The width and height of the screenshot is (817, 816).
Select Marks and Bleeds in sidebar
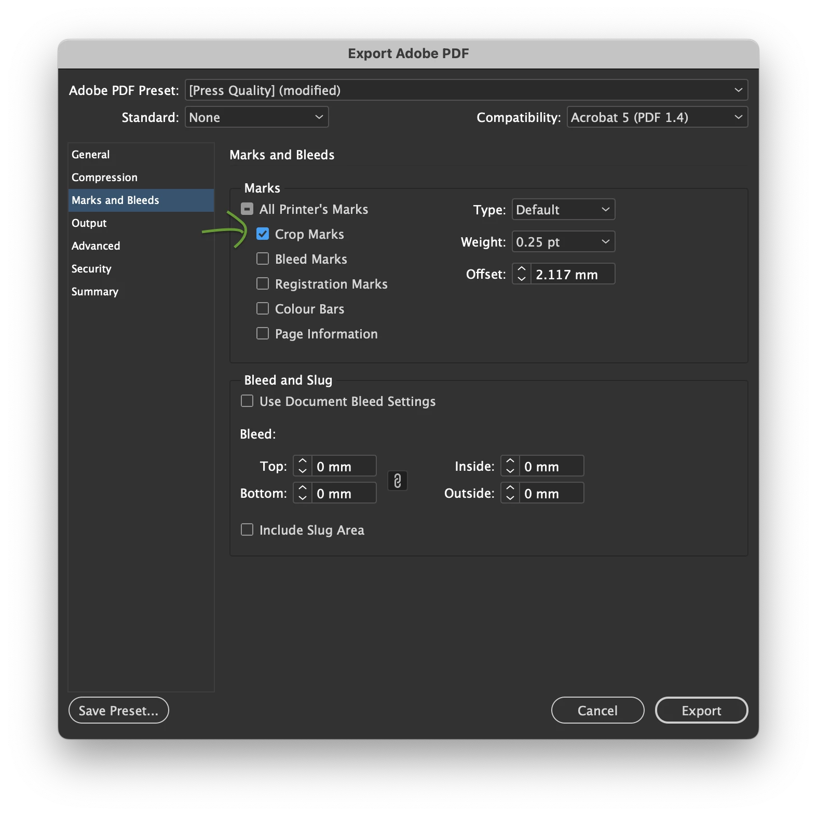pos(141,200)
